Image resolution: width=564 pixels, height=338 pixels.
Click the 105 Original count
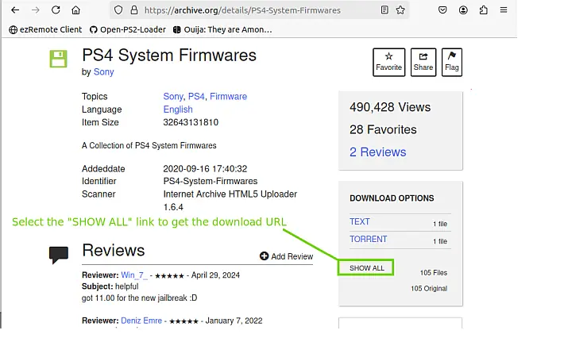[429, 289]
